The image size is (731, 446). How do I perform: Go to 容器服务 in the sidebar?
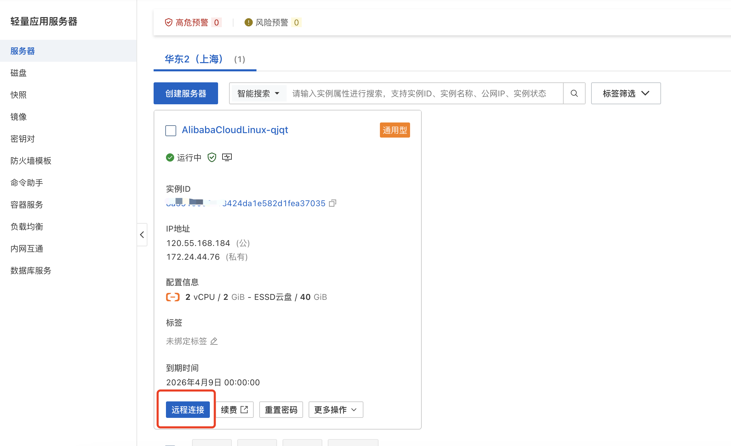pos(68,205)
